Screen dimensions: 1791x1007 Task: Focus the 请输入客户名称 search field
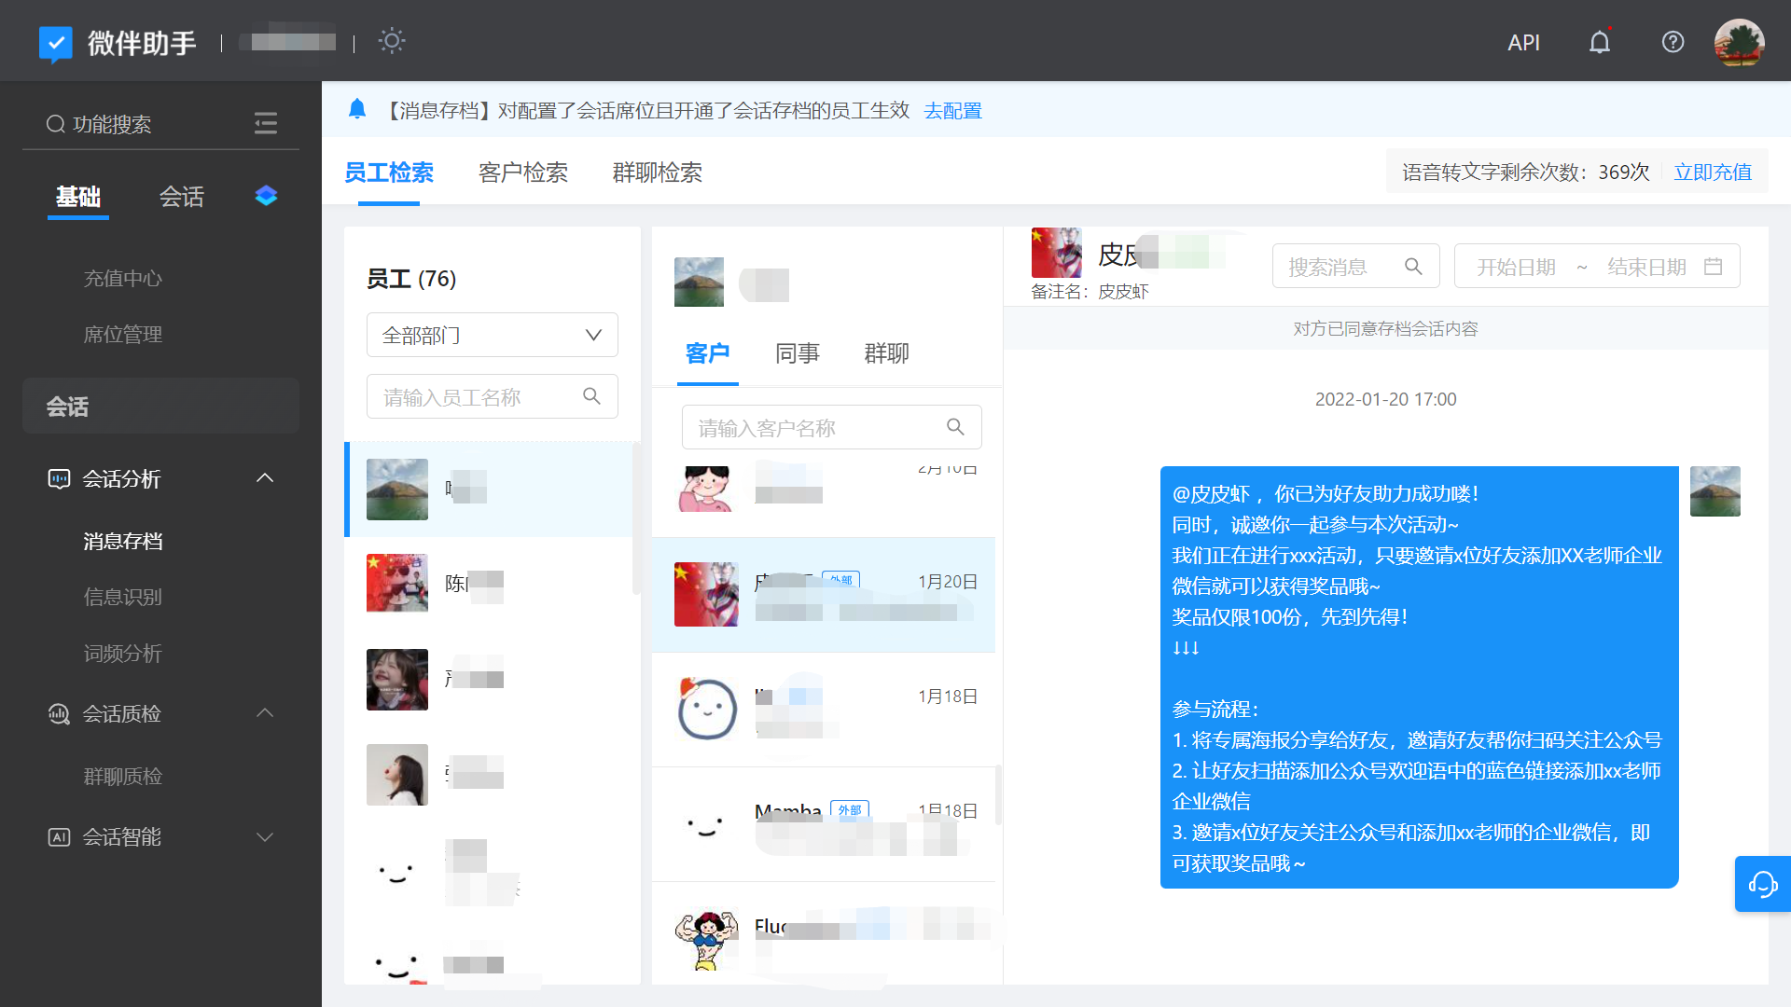[832, 427]
